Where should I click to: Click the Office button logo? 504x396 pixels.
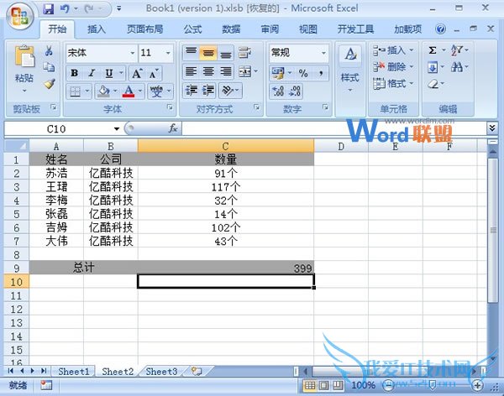click(20, 15)
